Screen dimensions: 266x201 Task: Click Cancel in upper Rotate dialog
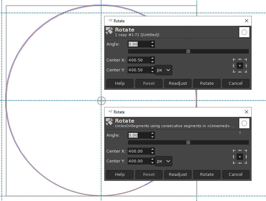tap(236, 83)
